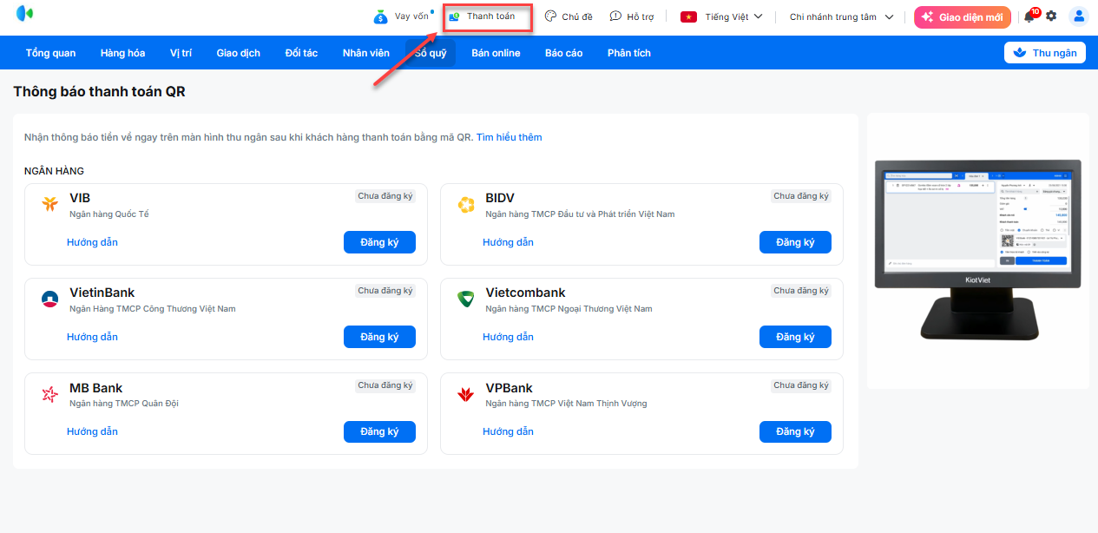Click the NGÂN HÀNG section label
Screen dimensions: 1098x533
(54, 171)
